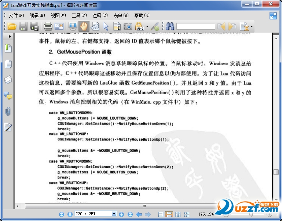Open the 表单(M) menu

pyautogui.click(x=121, y=15)
